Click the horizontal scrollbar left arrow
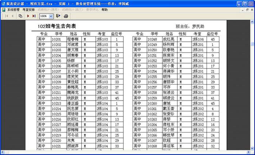255x155 pixels. tap(3, 152)
